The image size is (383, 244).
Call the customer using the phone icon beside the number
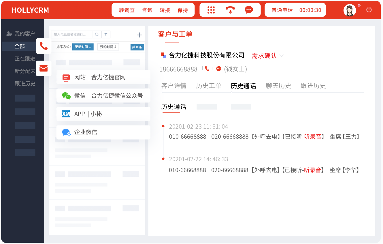(207, 69)
